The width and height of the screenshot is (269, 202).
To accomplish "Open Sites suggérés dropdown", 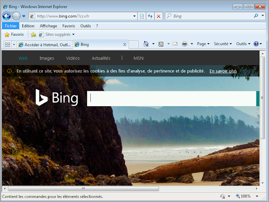I will coord(57,34).
